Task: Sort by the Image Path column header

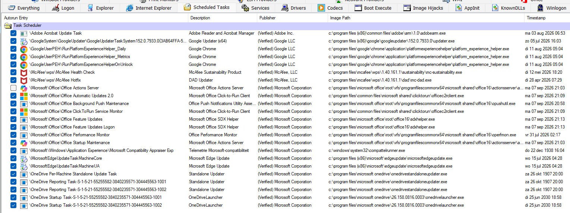Action: (x=426, y=18)
